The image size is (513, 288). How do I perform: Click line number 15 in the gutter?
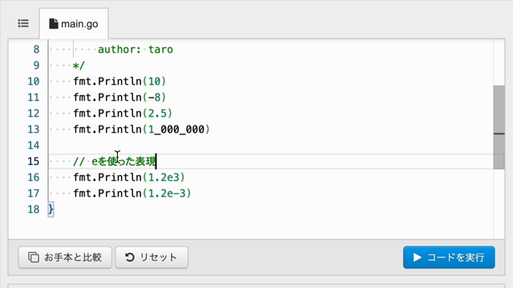[x=34, y=162]
